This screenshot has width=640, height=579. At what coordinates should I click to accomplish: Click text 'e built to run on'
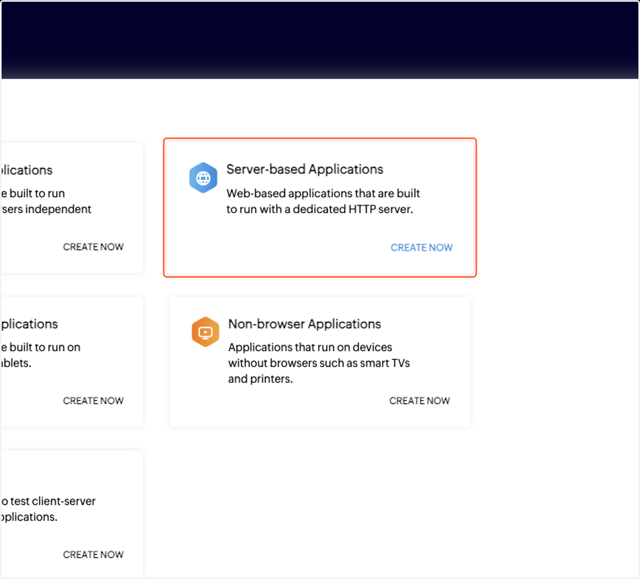[x=41, y=347]
